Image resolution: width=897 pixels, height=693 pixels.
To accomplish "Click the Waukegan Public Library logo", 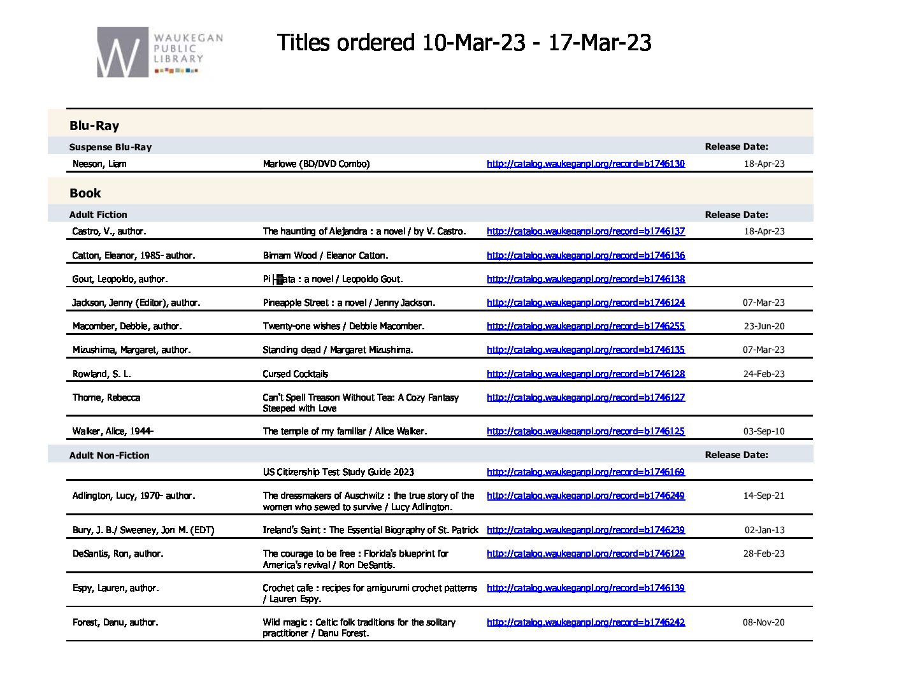I will pos(160,52).
